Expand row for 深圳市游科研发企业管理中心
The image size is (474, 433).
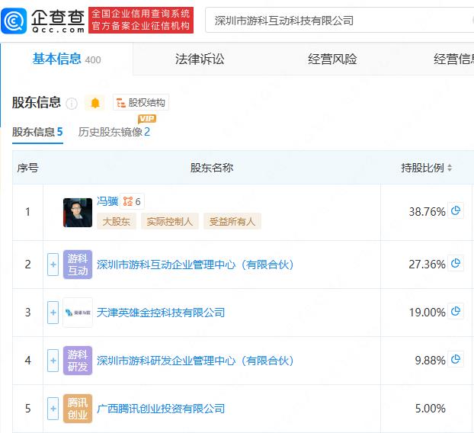point(53,361)
